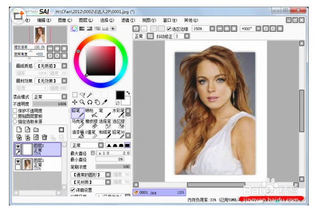The image size is (317, 211).
Task: Open the 选择(S) menu
Action: 107,20
